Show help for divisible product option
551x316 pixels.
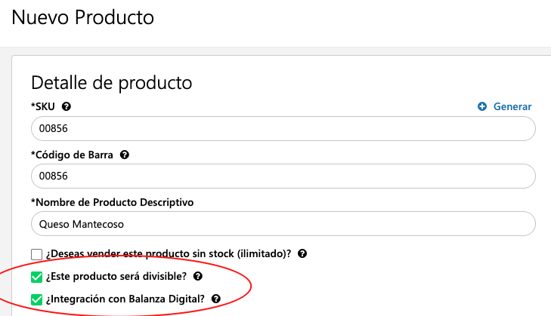pos(198,276)
